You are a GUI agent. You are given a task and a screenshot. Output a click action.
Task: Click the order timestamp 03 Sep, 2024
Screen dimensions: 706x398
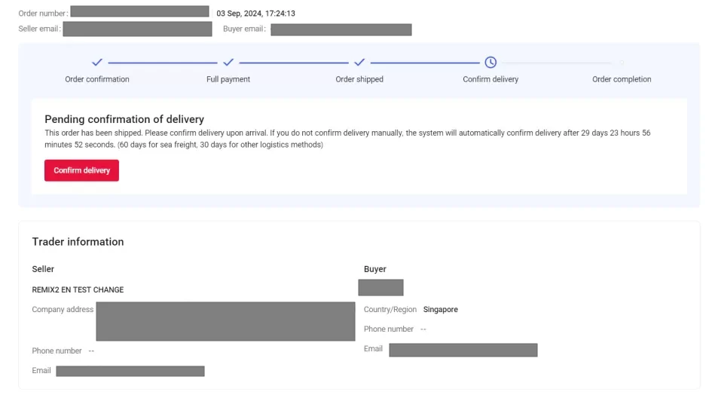point(255,14)
